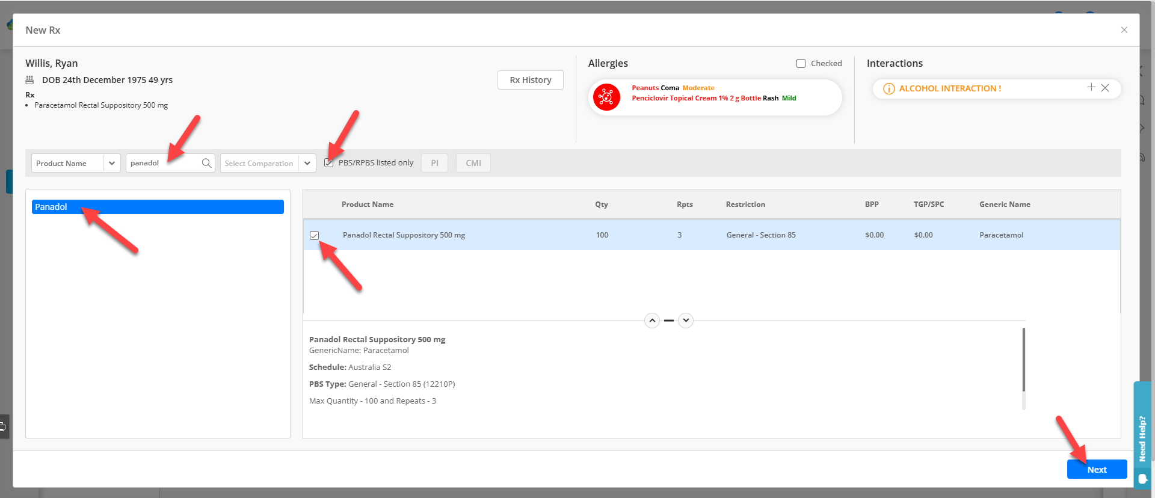The image size is (1155, 498).
Task: Click the Generic Name column header
Action: pos(1005,204)
